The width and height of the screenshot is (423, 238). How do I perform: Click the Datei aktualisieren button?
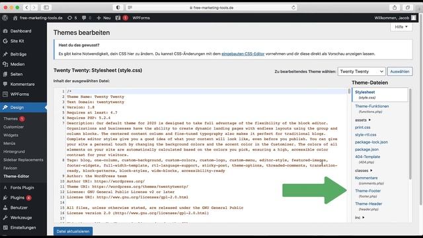click(x=73, y=231)
